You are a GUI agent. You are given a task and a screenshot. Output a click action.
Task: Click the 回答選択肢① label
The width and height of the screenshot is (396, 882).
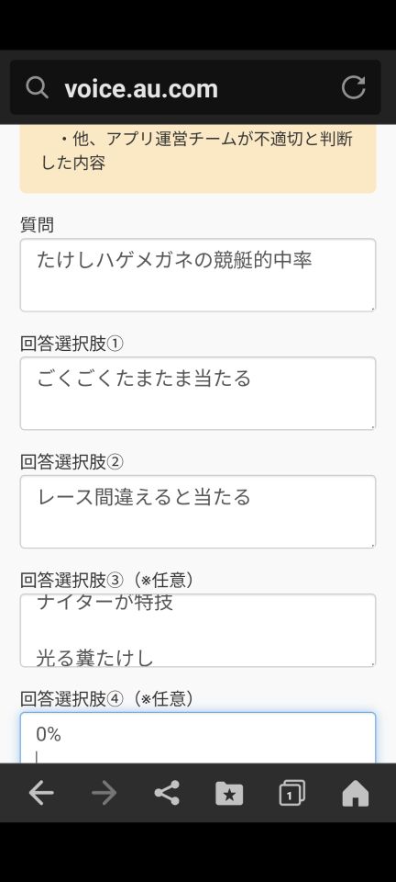71,344
